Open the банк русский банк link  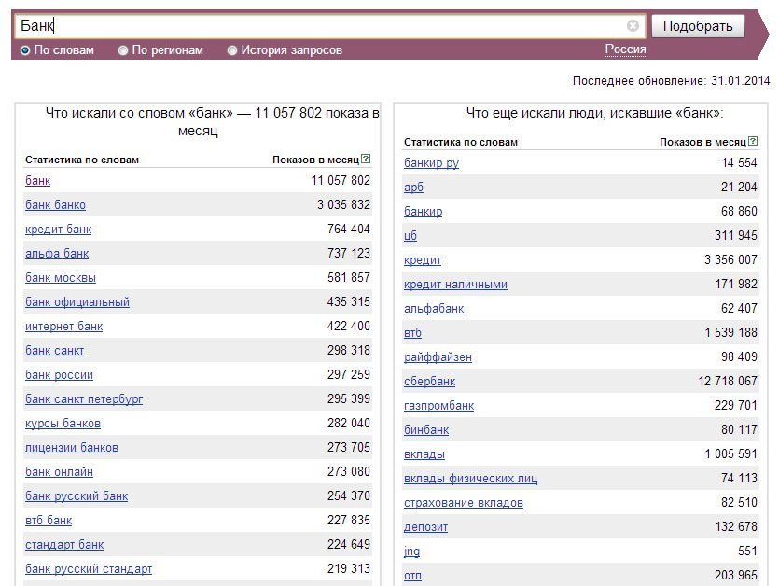click(x=77, y=496)
